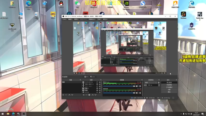The image size is (206, 116).
Task: Increase transition duration with up arrow
Action: pos(159,85)
